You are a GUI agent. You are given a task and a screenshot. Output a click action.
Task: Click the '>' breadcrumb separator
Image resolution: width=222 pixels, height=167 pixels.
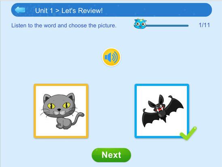click(57, 11)
